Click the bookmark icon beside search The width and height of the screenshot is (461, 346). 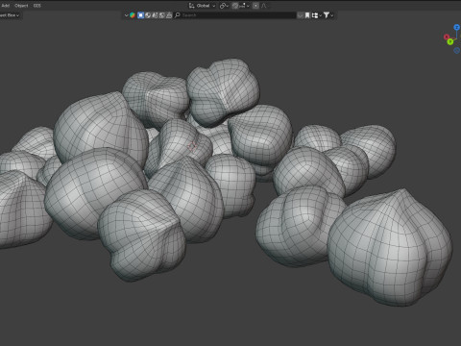[x=307, y=15]
